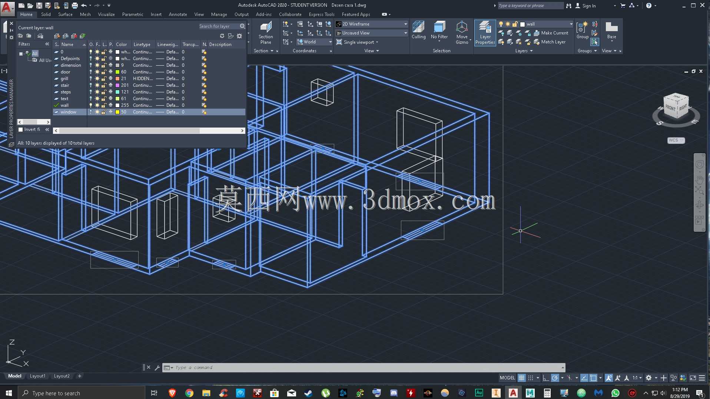Click the Move Gizmo tool
Viewport: 710px width, 399px height.
coord(462,33)
